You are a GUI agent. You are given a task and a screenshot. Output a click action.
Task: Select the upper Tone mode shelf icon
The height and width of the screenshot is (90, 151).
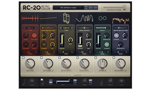click(90, 80)
